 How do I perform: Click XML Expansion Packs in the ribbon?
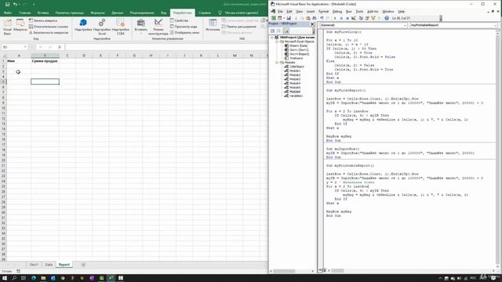(239, 27)
